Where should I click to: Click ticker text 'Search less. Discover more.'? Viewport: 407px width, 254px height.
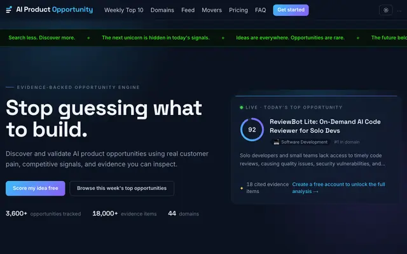42,38
